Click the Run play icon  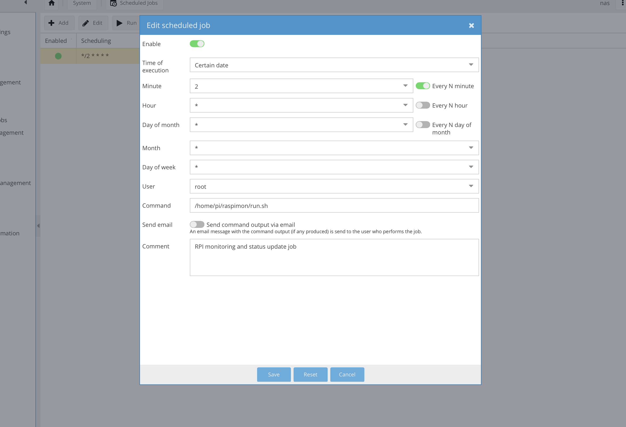[119, 23]
